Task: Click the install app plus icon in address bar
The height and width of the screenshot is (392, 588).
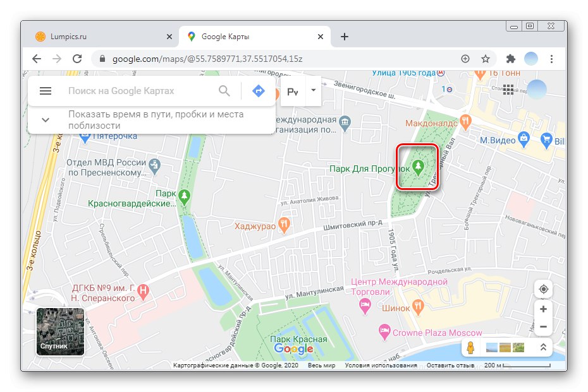Action: pos(465,59)
